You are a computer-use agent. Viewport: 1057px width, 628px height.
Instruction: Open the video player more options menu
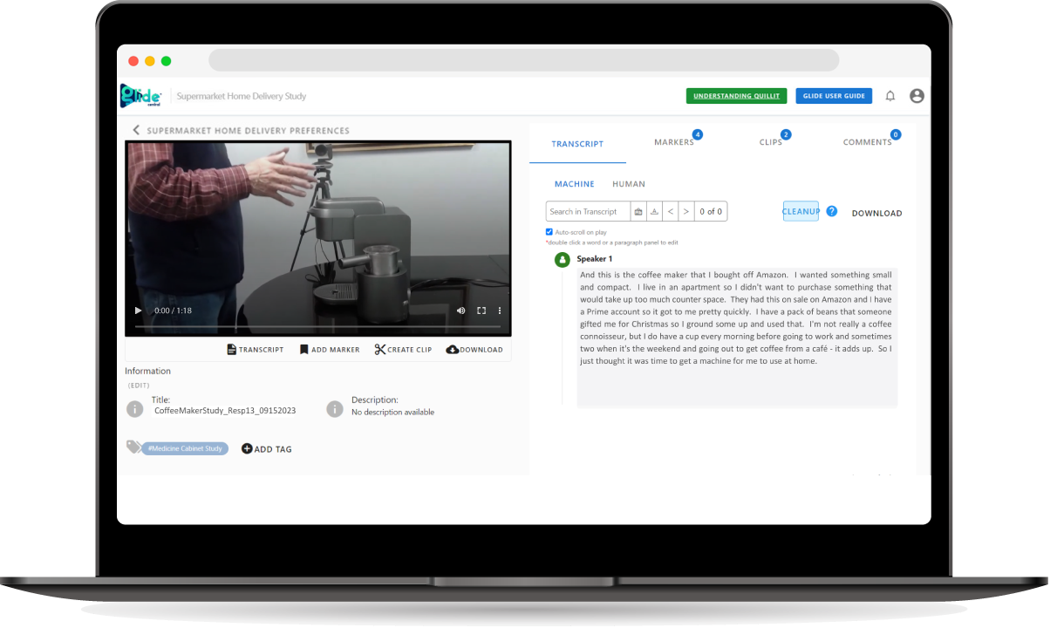click(500, 311)
